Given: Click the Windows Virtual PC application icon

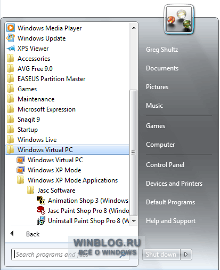Looking at the screenshot, I should (21, 160).
